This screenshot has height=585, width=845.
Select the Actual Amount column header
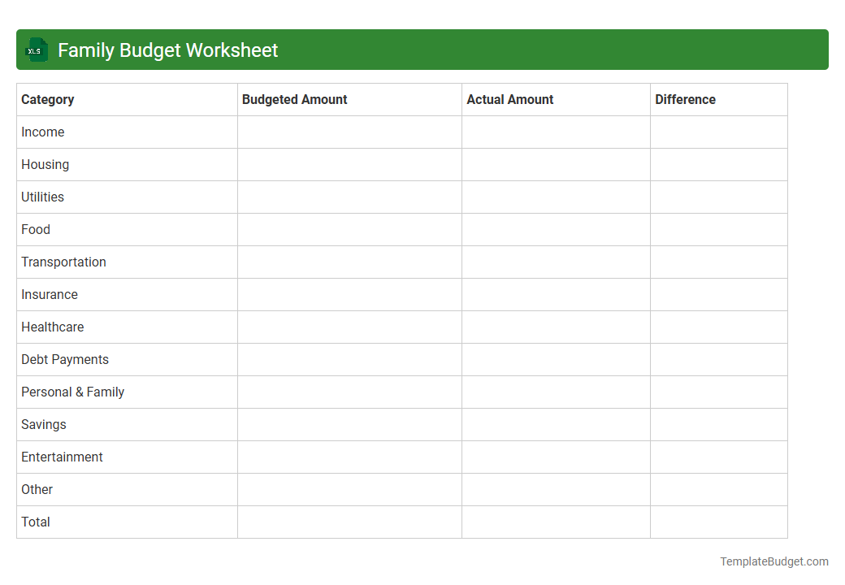click(510, 99)
